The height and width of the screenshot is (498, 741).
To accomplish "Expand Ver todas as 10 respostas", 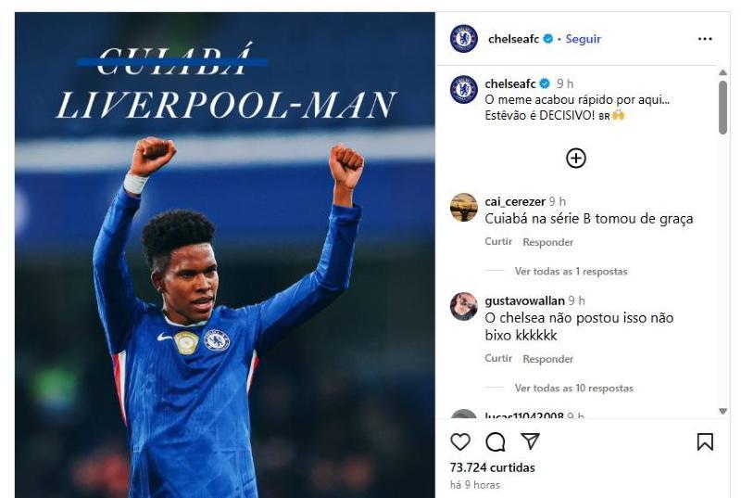I will (573, 389).
